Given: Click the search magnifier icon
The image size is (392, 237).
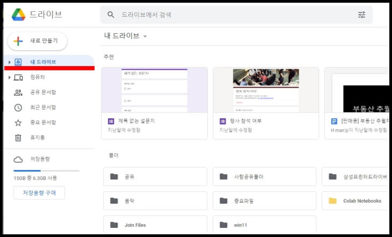Looking at the screenshot, I should [x=111, y=15].
